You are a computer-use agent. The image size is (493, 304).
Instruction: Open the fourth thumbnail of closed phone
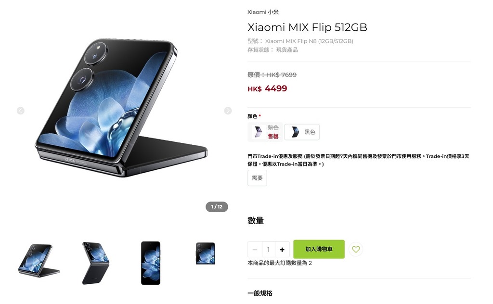coord(206,253)
